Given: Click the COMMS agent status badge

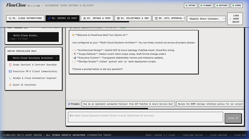Looking at the screenshot, I should coord(237,5).
